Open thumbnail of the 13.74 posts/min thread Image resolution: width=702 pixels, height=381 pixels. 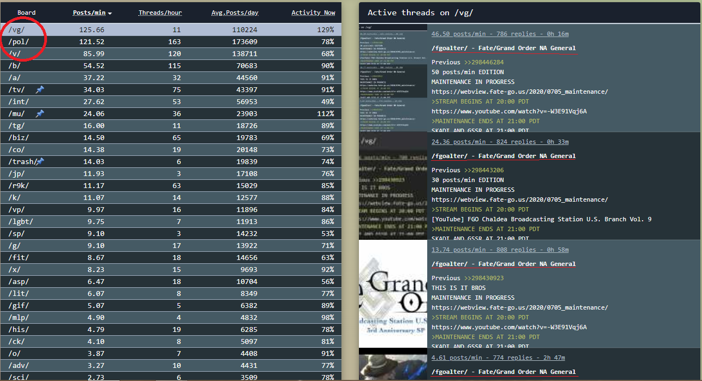click(393, 294)
